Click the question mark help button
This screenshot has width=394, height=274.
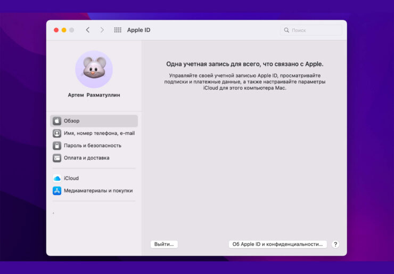335,244
